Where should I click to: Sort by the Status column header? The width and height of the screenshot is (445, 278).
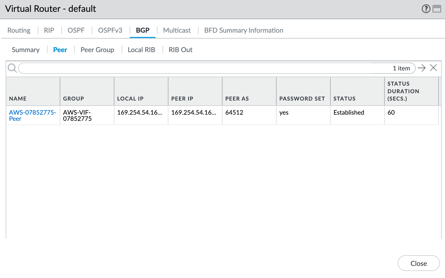(x=344, y=99)
